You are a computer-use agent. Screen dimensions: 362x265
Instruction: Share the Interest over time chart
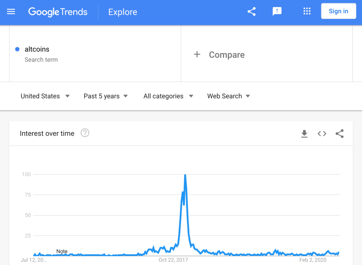339,133
